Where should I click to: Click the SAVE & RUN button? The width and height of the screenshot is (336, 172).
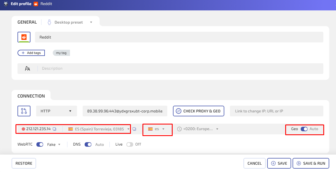[311, 163]
